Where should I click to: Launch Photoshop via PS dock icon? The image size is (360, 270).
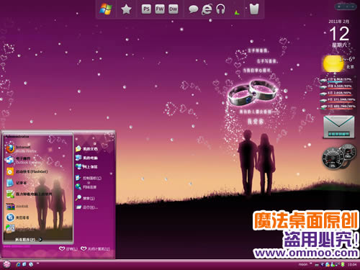[146, 9]
